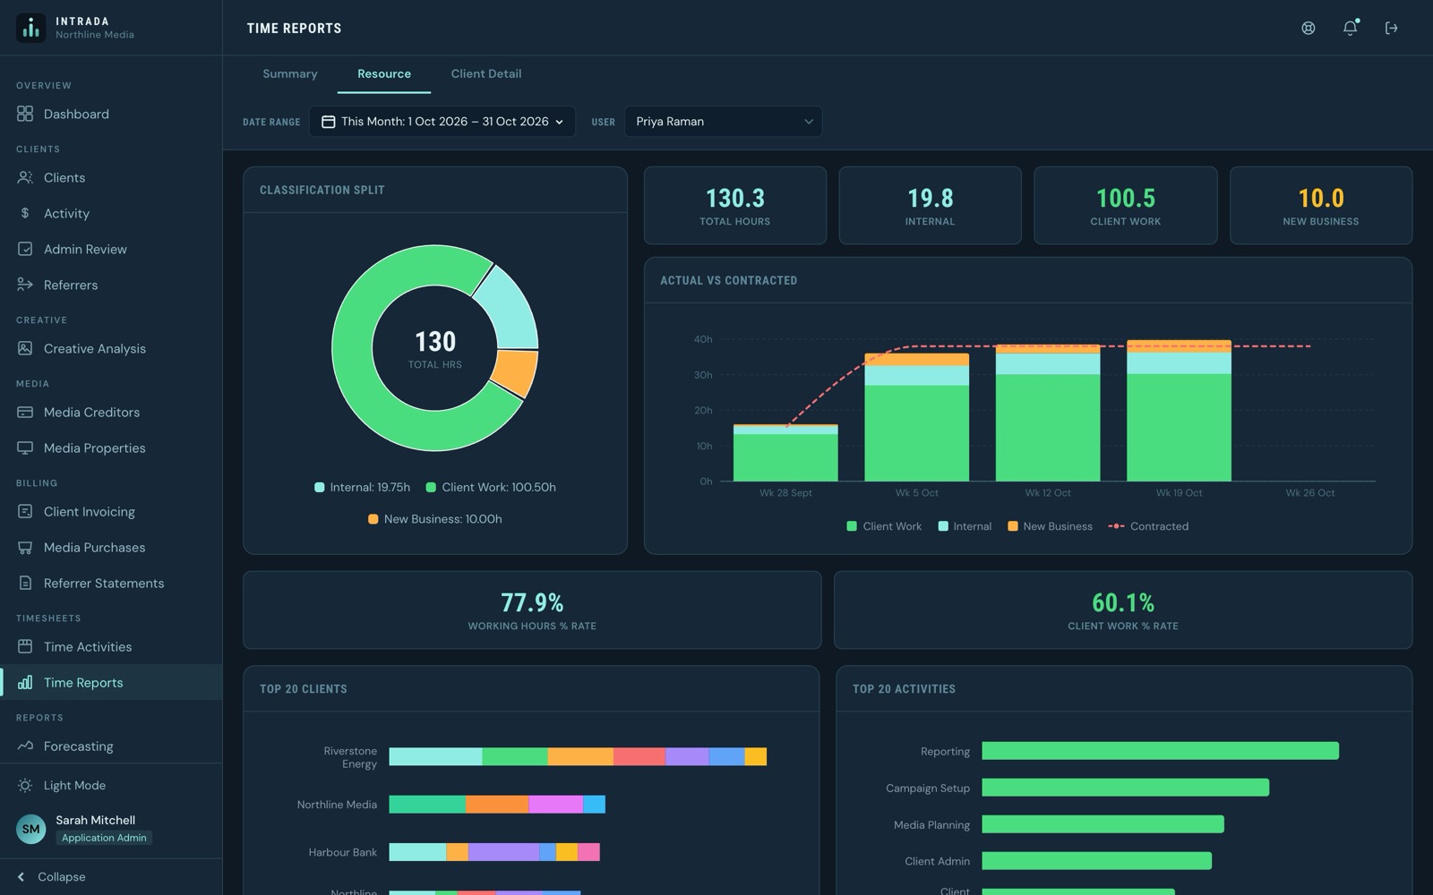Click the Media Properties monitor icon
Viewport: 1433px width, 895px height.
[x=25, y=447]
